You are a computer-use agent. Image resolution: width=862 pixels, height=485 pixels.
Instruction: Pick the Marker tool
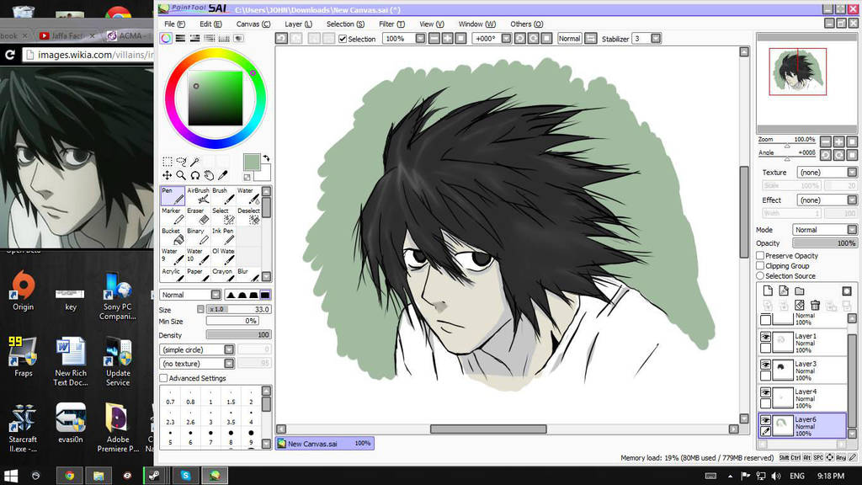(172, 216)
